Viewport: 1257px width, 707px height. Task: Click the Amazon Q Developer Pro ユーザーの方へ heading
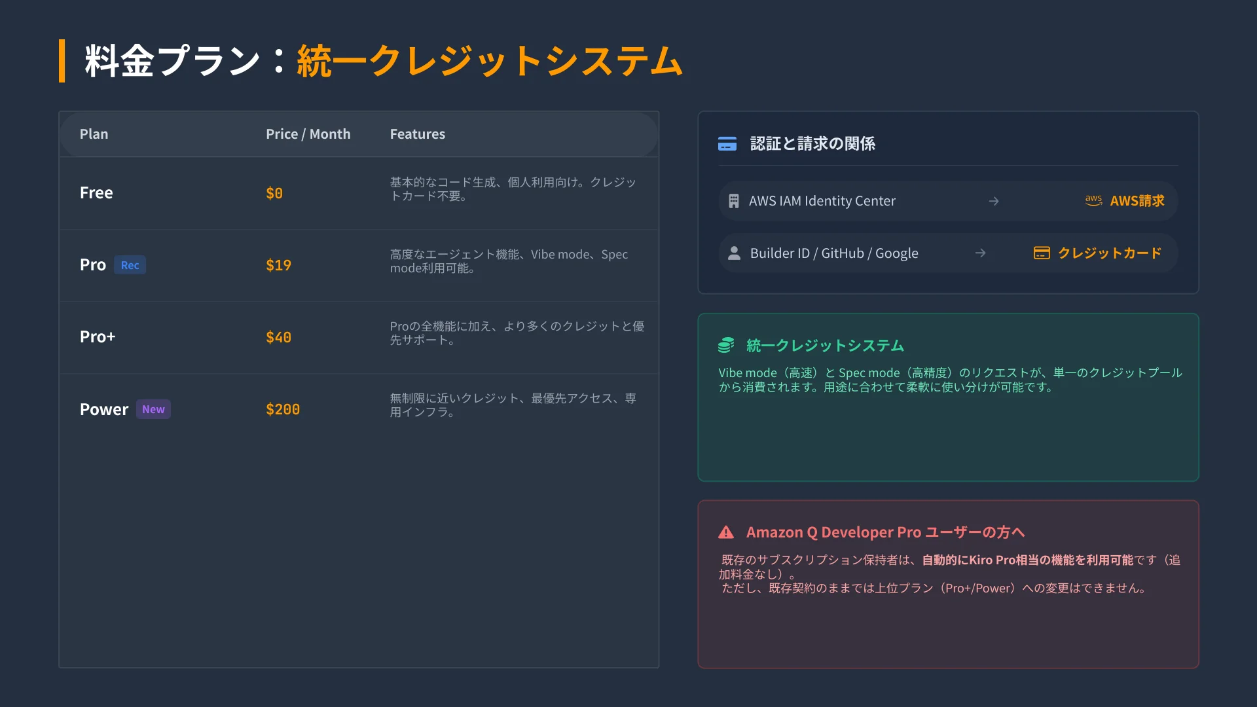pos(885,532)
